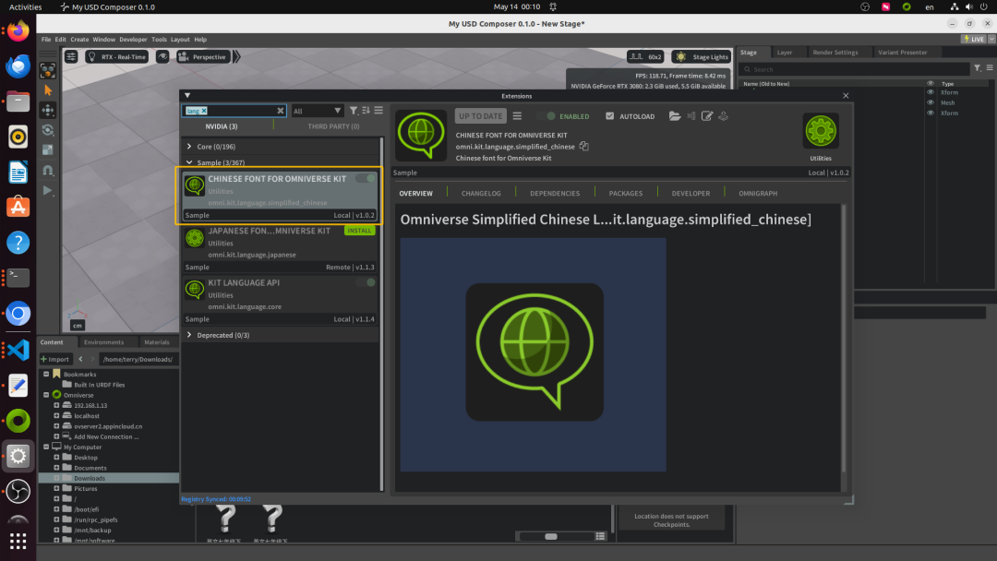Screen dimensions: 997x561
Task: Click the Play simulation button
Action: (48, 190)
